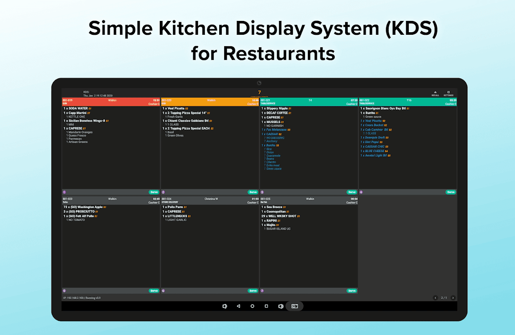
Task: Tap the DECAF COFFEE item
Action: click(x=277, y=113)
